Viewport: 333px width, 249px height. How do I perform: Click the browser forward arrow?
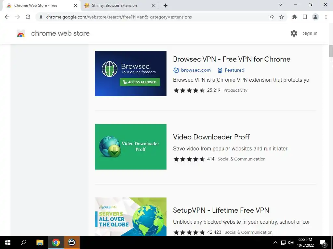pyautogui.click(x=18, y=17)
